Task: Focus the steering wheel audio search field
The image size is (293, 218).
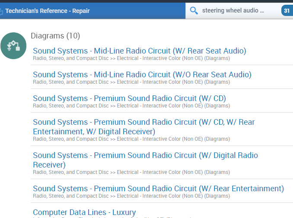Action: (233, 10)
